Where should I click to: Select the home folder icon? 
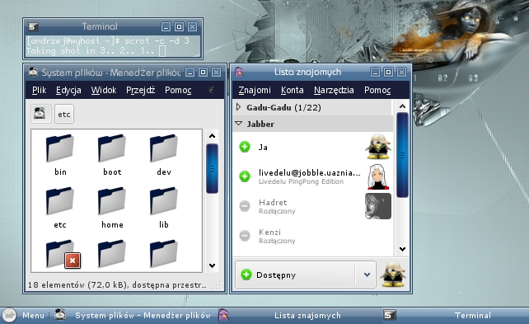click(112, 201)
